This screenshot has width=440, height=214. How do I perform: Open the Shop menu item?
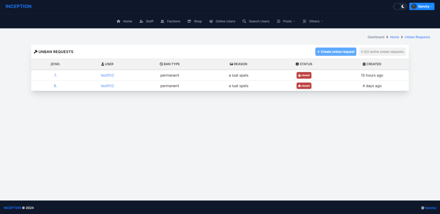click(x=195, y=21)
